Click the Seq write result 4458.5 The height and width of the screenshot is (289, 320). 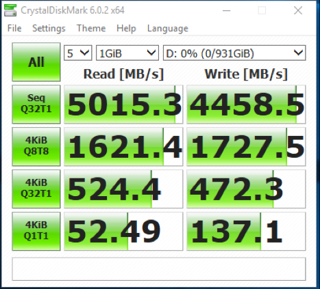[x=246, y=105]
